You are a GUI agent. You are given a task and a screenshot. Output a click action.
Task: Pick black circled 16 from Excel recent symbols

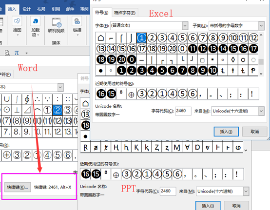[101, 94]
